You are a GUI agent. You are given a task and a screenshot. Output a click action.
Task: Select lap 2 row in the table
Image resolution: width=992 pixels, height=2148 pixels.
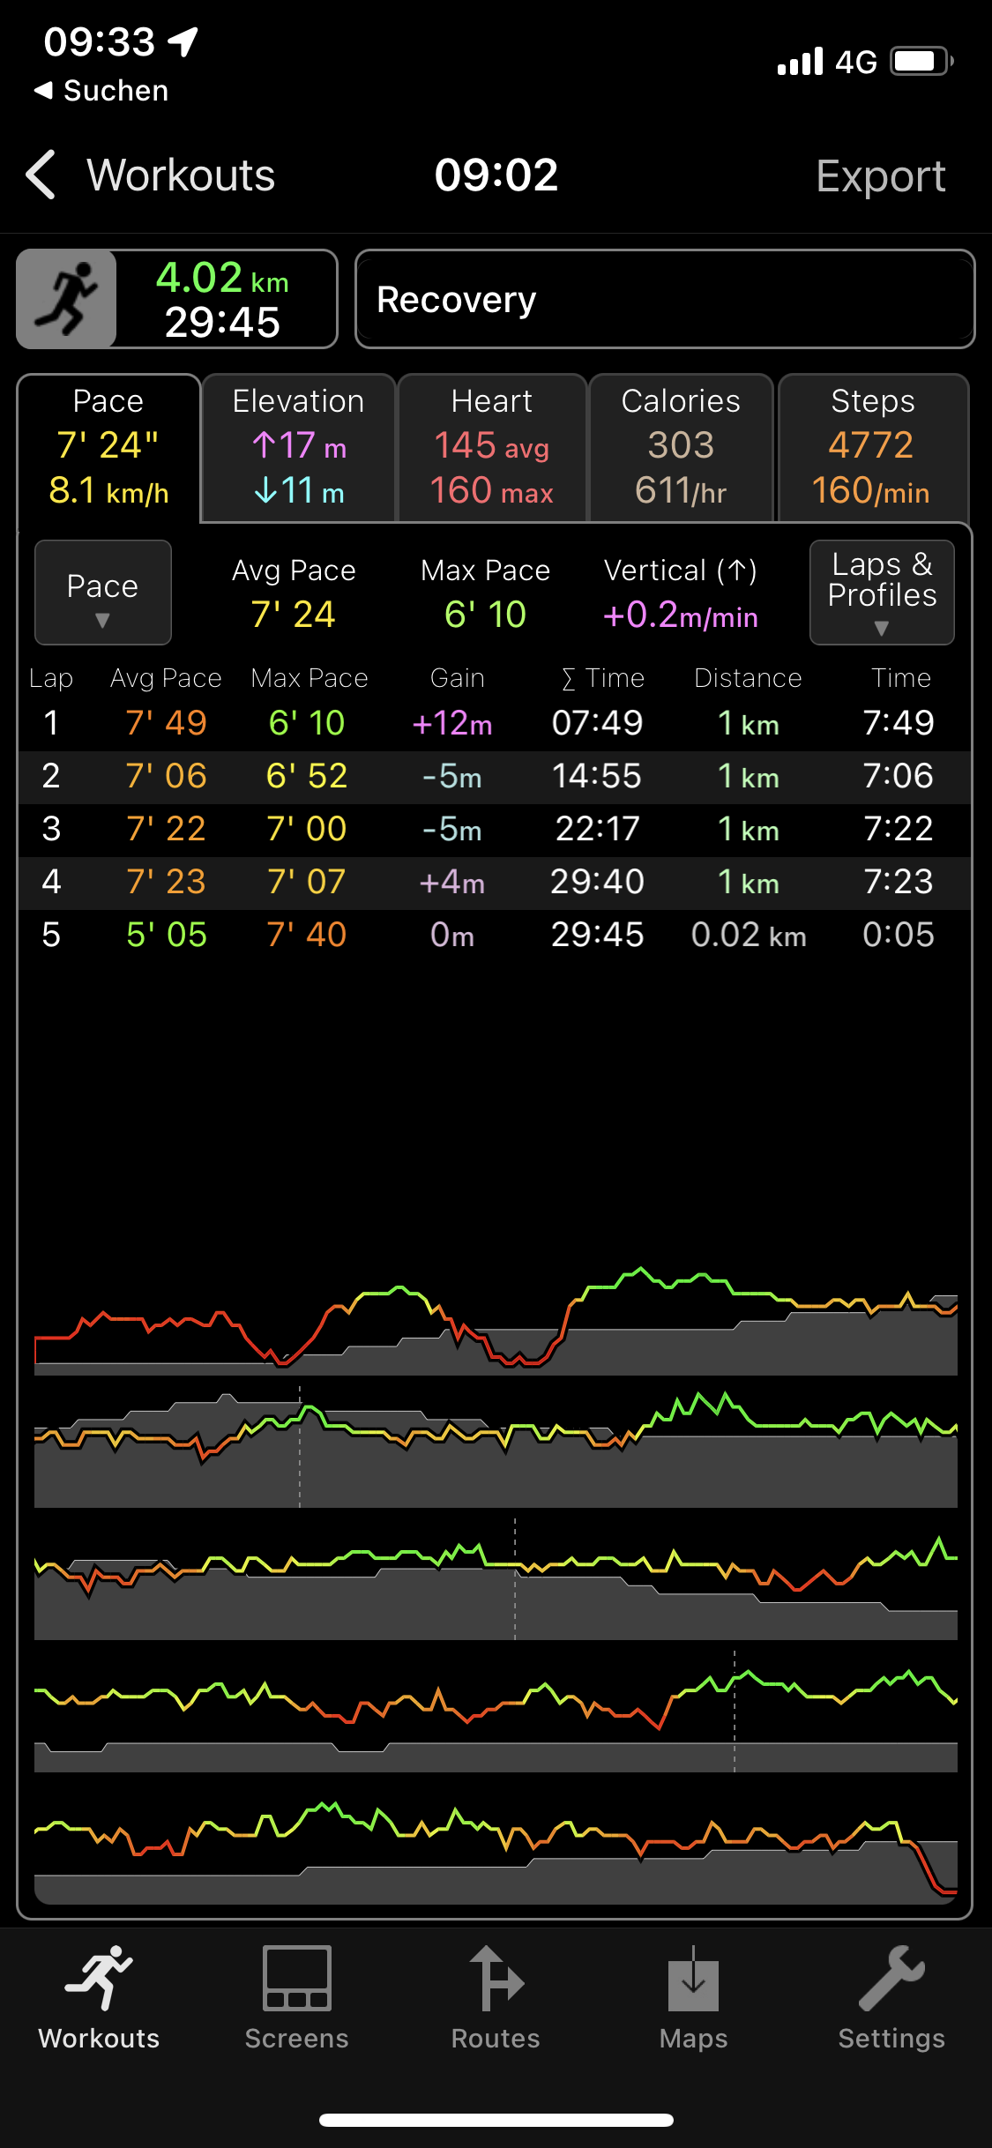494,777
